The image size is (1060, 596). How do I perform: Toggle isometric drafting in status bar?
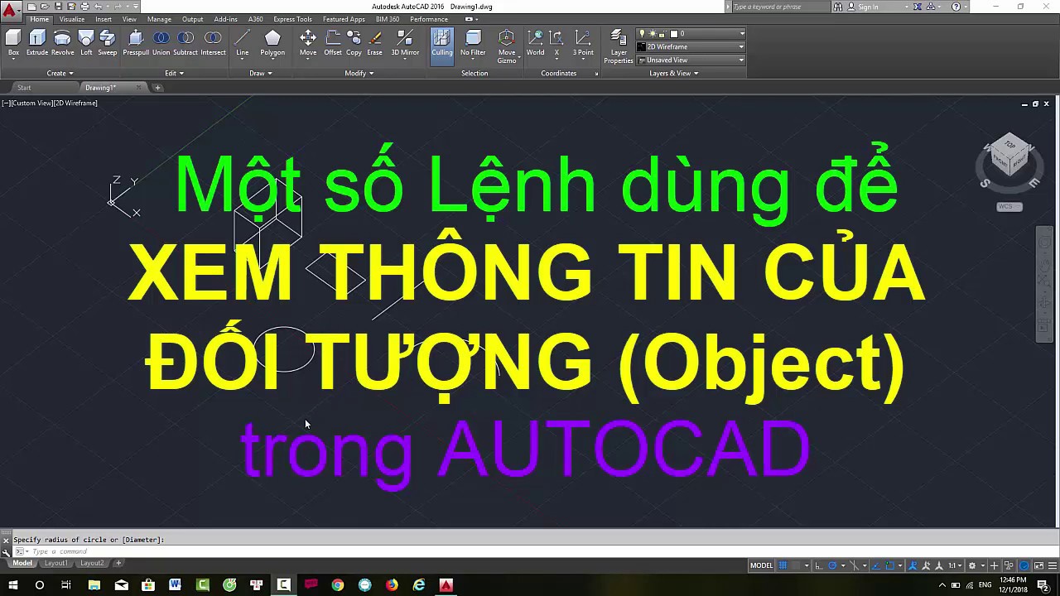tap(854, 565)
